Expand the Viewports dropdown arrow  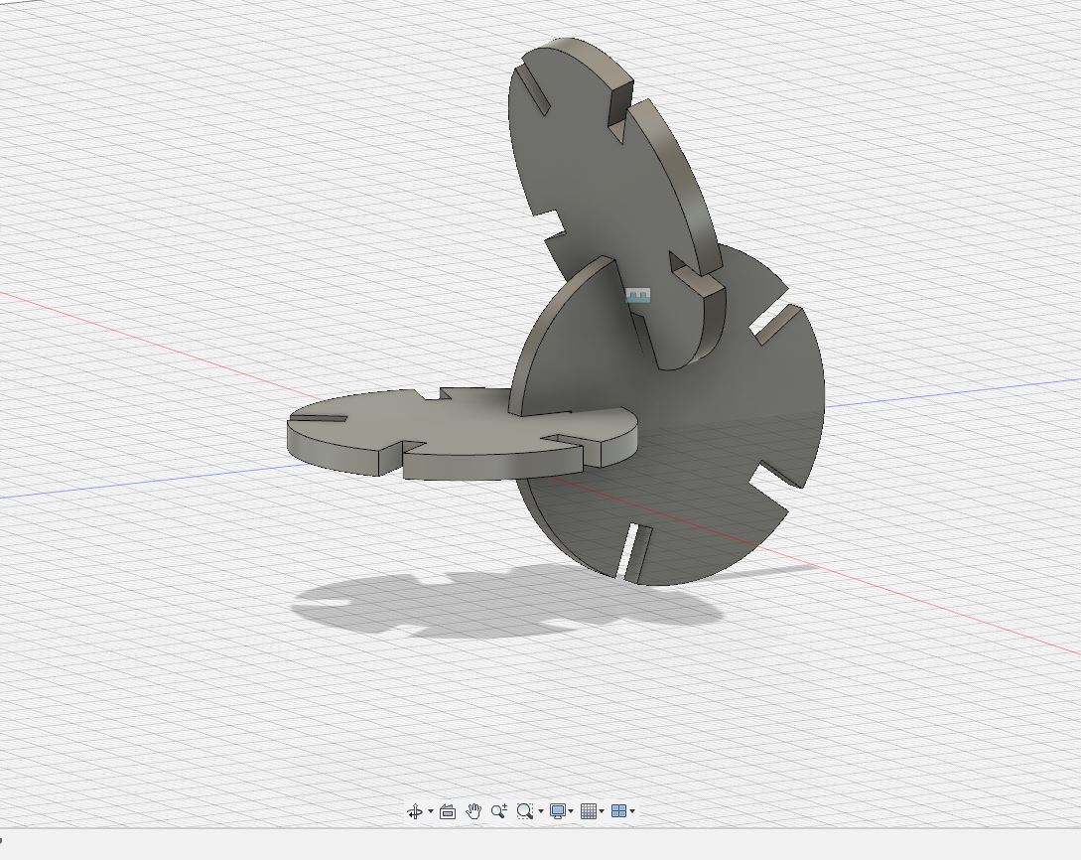[632, 811]
